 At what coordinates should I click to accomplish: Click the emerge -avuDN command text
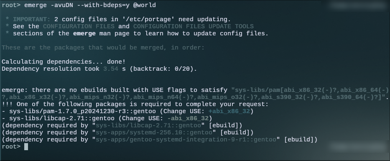point(49,5)
